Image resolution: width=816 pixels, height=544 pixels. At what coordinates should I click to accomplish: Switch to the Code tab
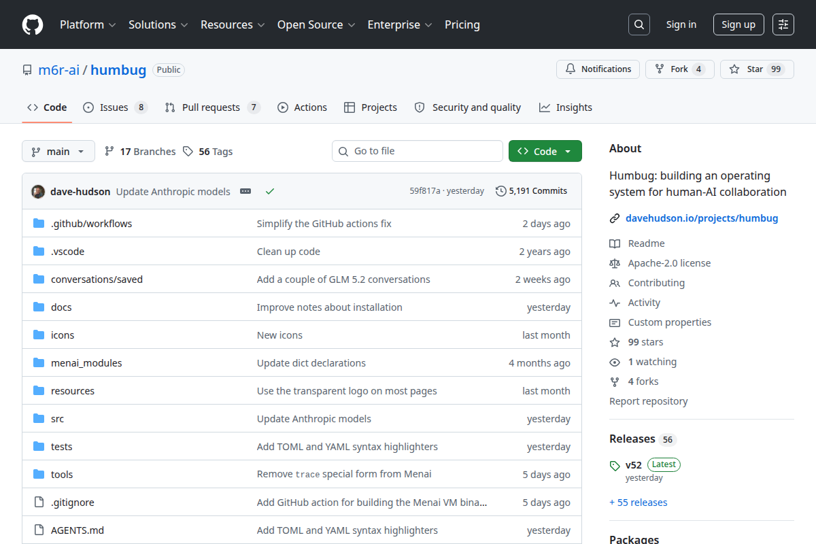47,107
